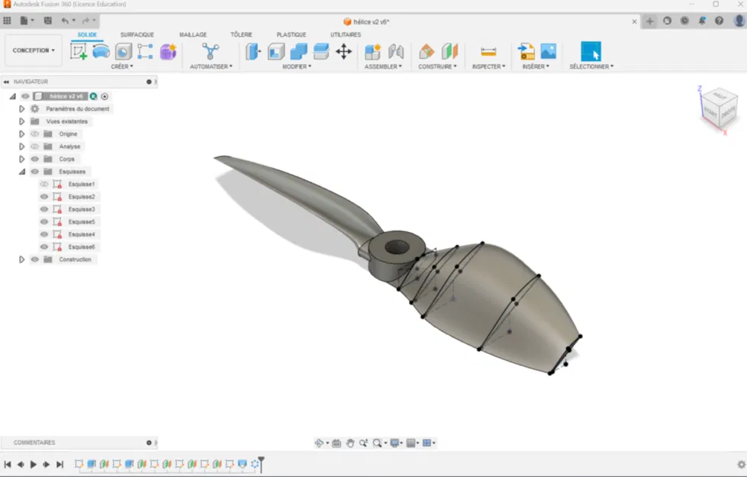Open the Conception workspace selector

(x=33, y=50)
